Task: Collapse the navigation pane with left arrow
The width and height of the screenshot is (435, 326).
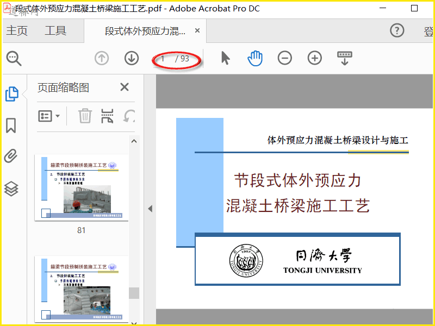Action: point(150,209)
